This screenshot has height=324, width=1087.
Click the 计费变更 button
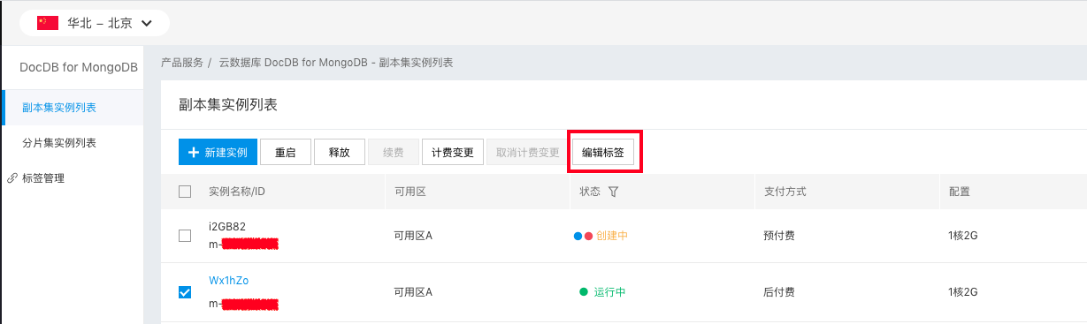pos(452,152)
